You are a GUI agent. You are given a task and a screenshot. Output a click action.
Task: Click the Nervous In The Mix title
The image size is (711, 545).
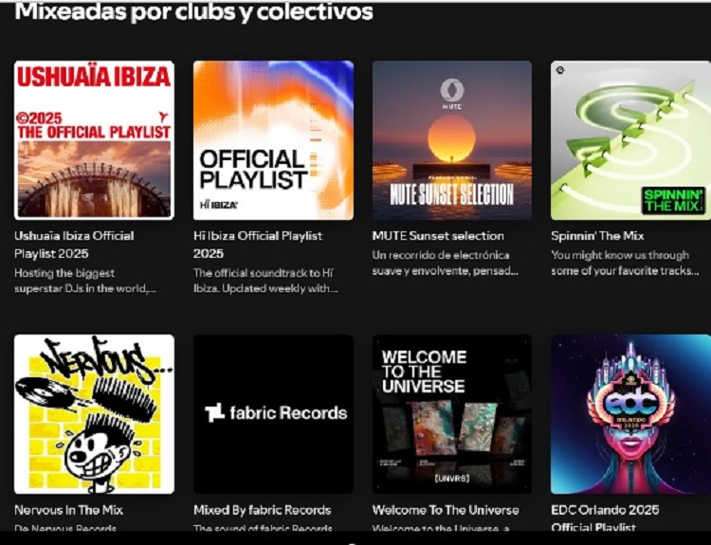click(68, 510)
